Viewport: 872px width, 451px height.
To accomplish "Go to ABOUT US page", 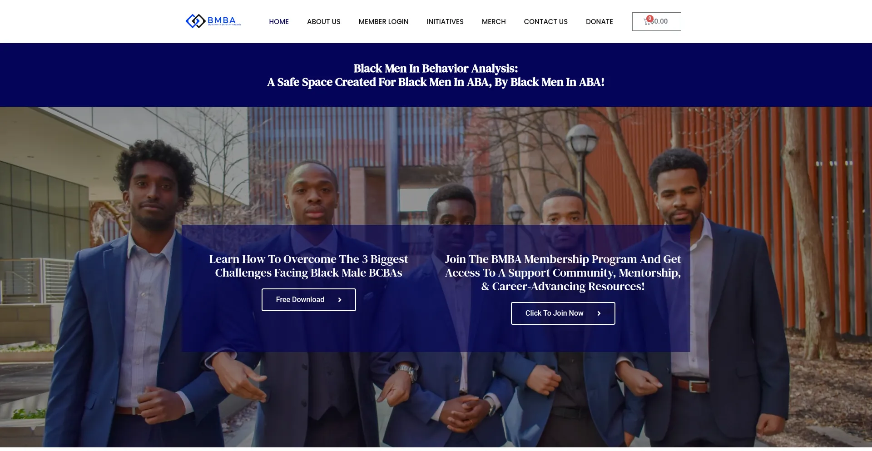I will (x=324, y=21).
